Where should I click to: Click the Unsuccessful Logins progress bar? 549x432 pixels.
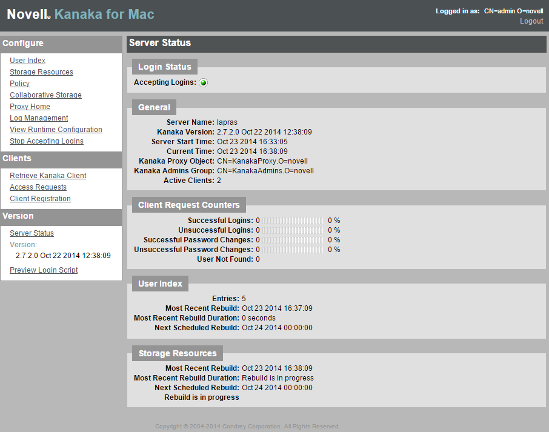(x=293, y=230)
